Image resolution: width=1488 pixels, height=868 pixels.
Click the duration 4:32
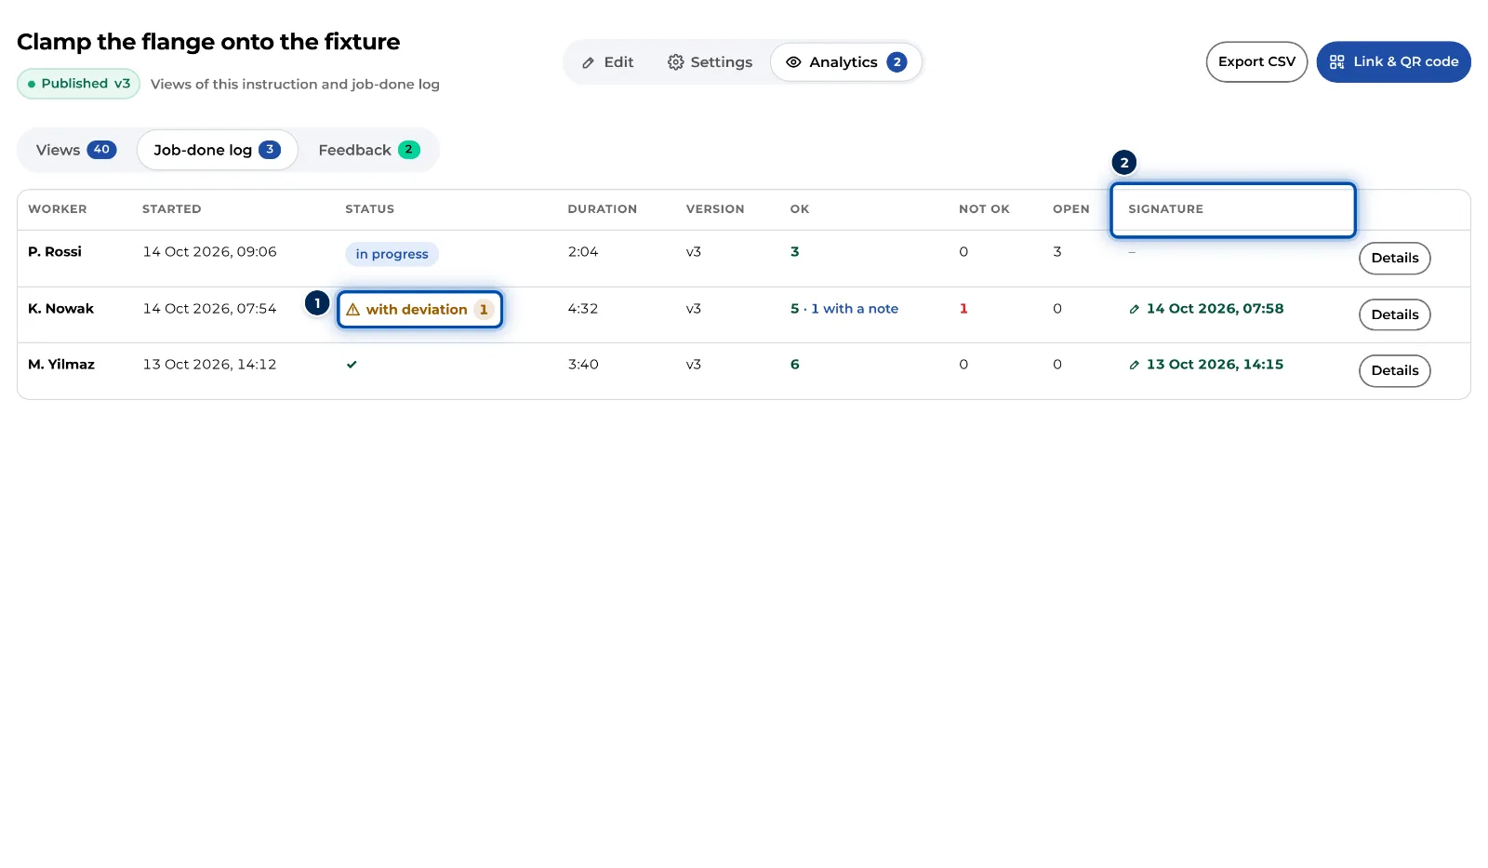pos(583,309)
